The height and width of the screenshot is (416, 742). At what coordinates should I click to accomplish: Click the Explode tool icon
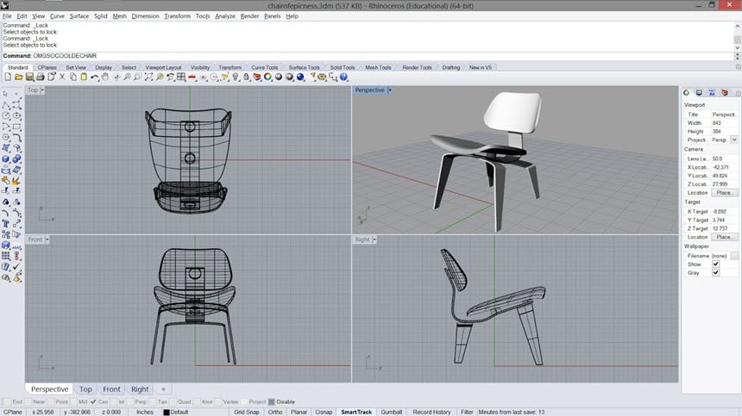point(16,181)
